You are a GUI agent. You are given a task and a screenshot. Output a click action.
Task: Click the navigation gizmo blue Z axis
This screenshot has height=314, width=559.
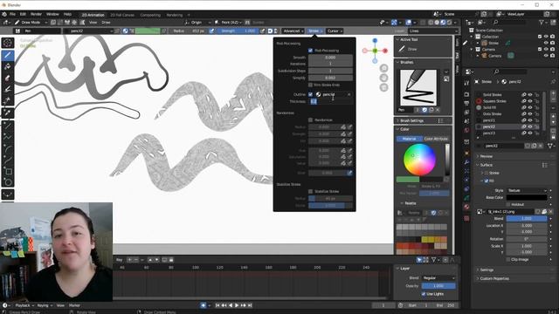375,41
